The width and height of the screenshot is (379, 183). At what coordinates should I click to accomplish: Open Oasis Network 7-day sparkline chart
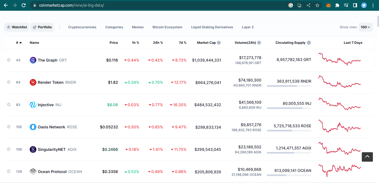pyautogui.click(x=340, y=126)
